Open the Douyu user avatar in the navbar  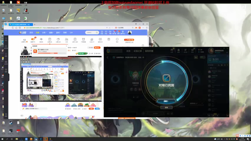tap(130, 33)
